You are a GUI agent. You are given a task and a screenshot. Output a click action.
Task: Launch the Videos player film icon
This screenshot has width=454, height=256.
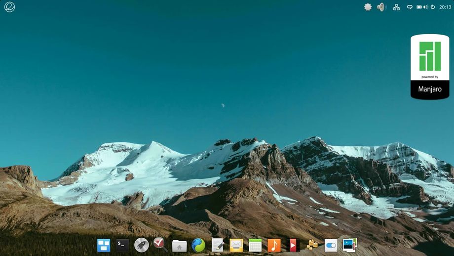[x=293, y=245]
